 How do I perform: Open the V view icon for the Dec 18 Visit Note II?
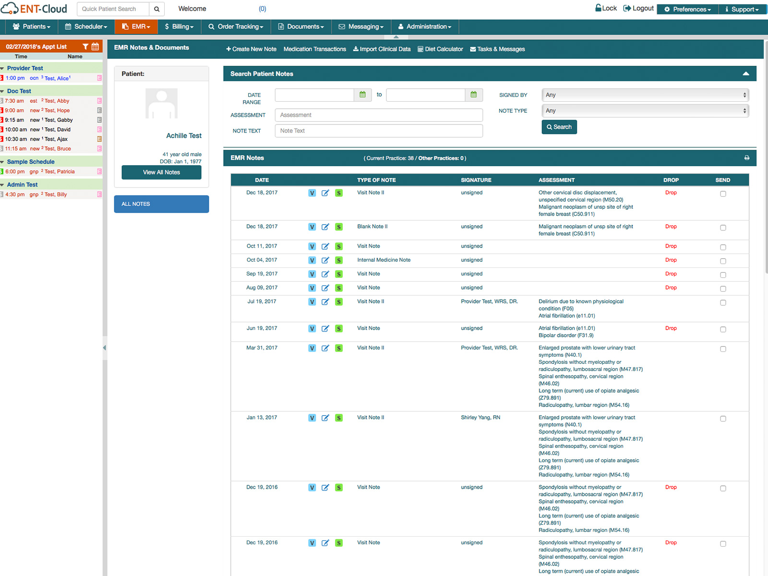[312, 193]
